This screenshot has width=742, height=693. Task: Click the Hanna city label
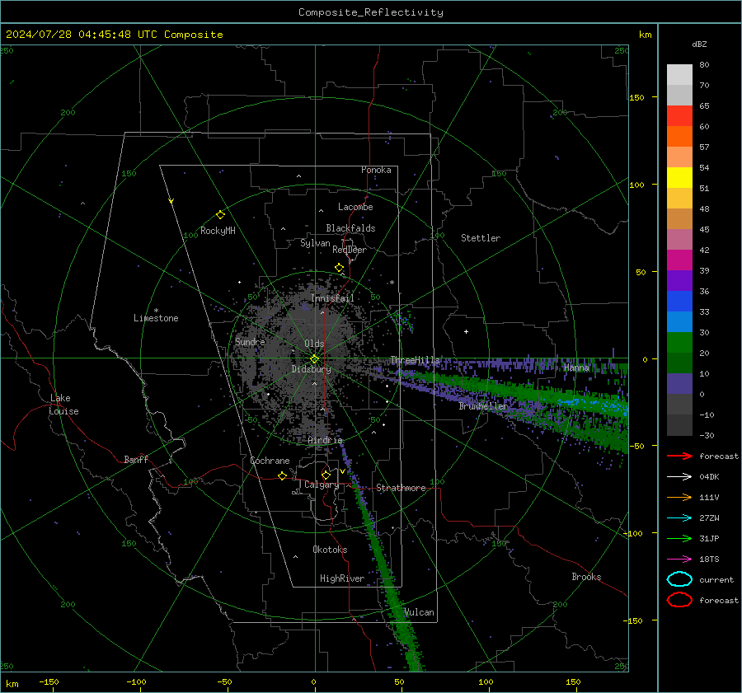pyautogui.click(x=576, y=368)
